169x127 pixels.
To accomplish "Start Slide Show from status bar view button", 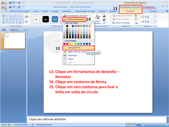I will tap(134, 125).
